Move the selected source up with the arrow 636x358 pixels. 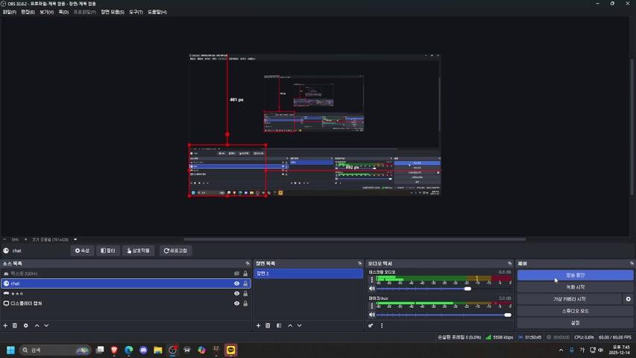pyautogui.click(x=37, y=325)
